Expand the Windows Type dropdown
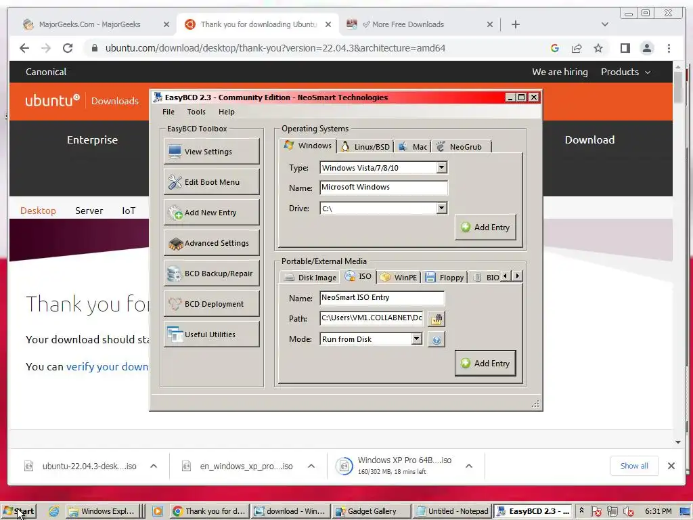 441,168
